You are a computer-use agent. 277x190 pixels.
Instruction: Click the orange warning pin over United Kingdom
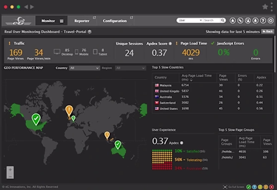(69, 110)
